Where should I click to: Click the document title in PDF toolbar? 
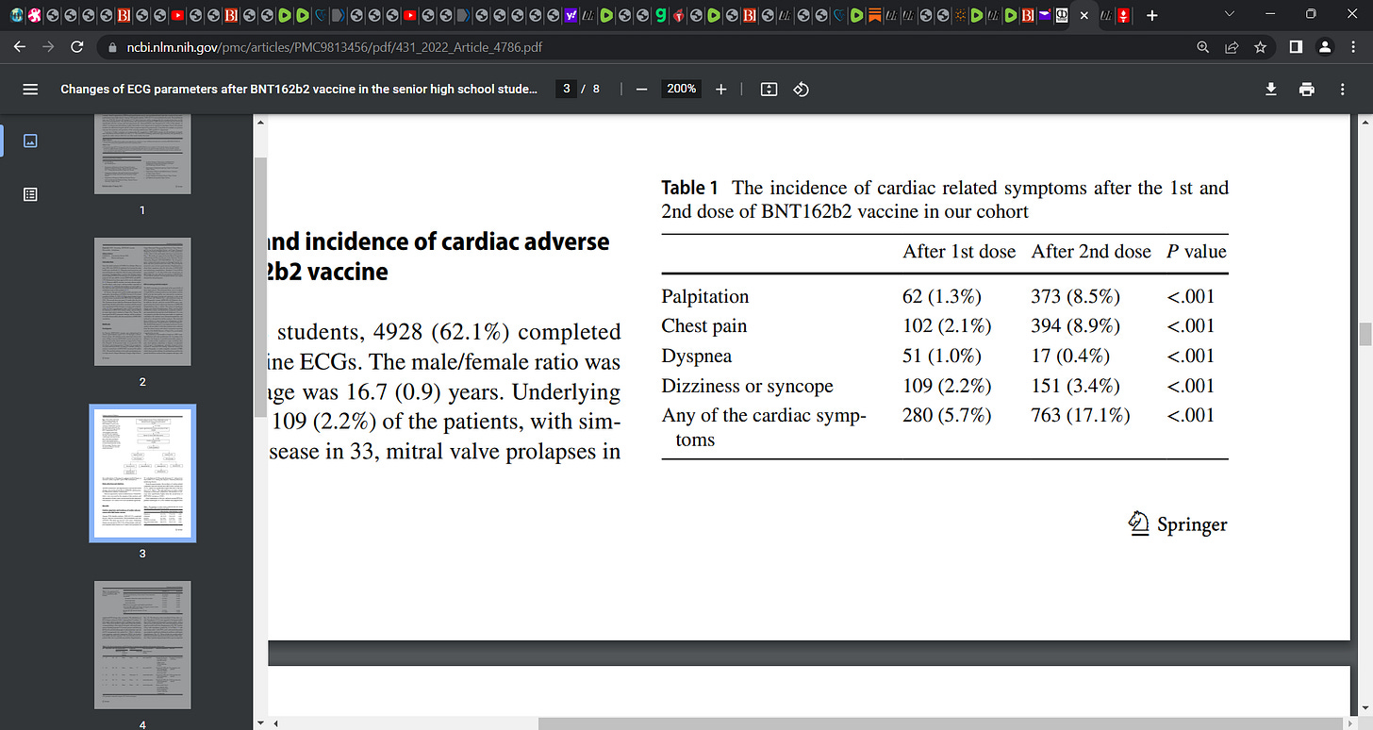tap(299, 89)
